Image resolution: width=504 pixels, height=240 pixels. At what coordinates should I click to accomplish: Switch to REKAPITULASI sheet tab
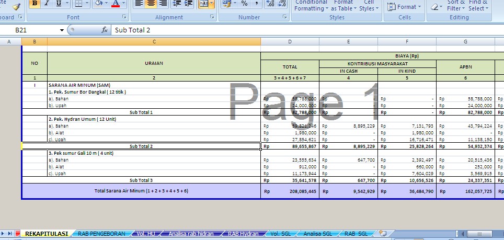click(x=47, y=234)
